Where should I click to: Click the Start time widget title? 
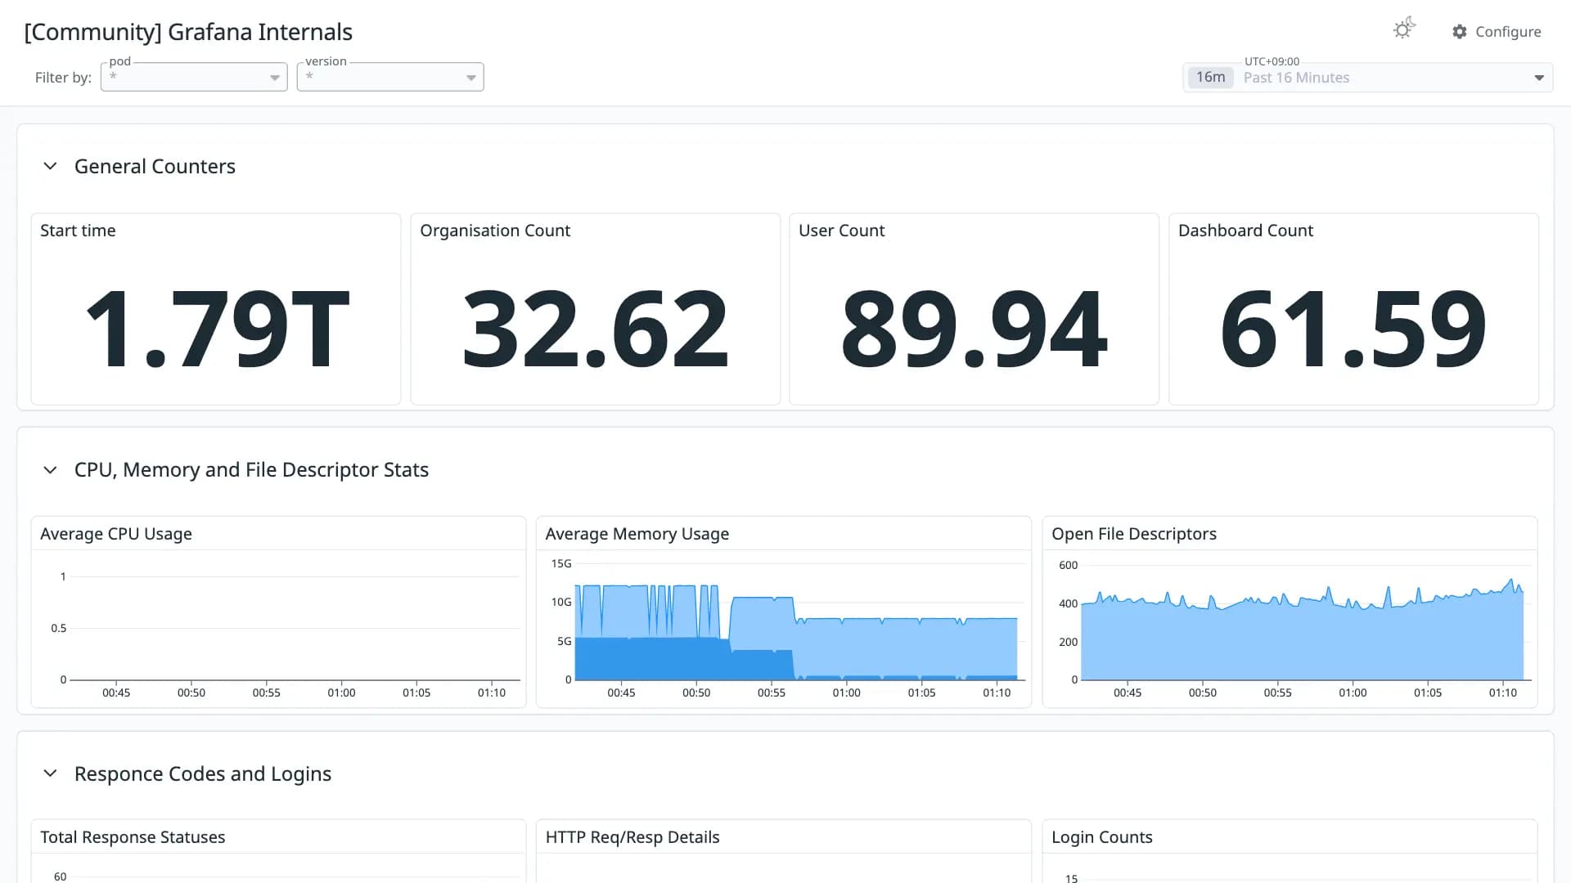pos(78,231)
